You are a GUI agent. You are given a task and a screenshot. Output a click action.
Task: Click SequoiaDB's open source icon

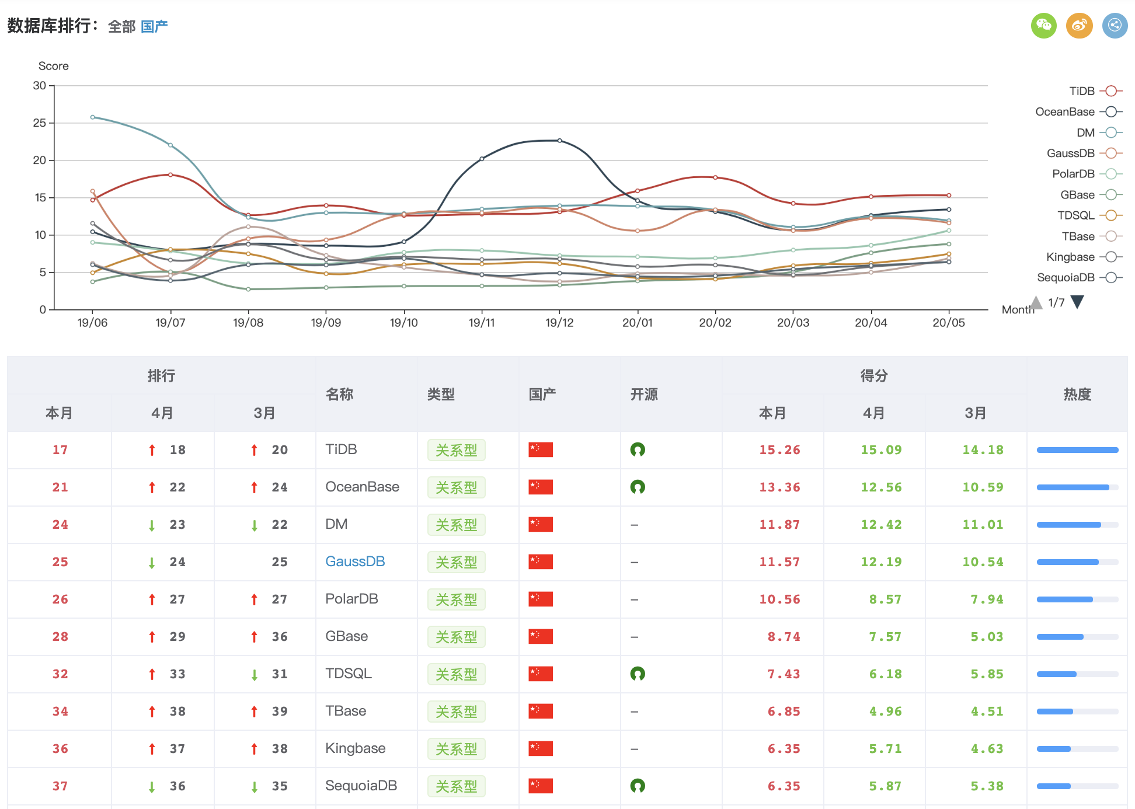(637, 786)
